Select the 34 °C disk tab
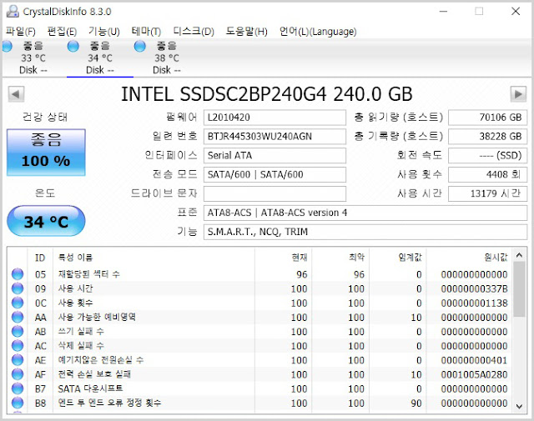534x421 pixels. click(x=100, y=58)
